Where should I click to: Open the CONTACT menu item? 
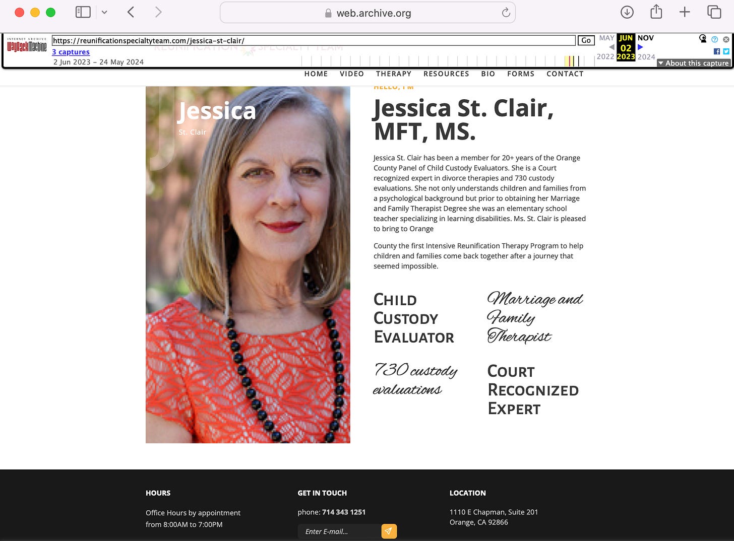[x=565, y=74]
